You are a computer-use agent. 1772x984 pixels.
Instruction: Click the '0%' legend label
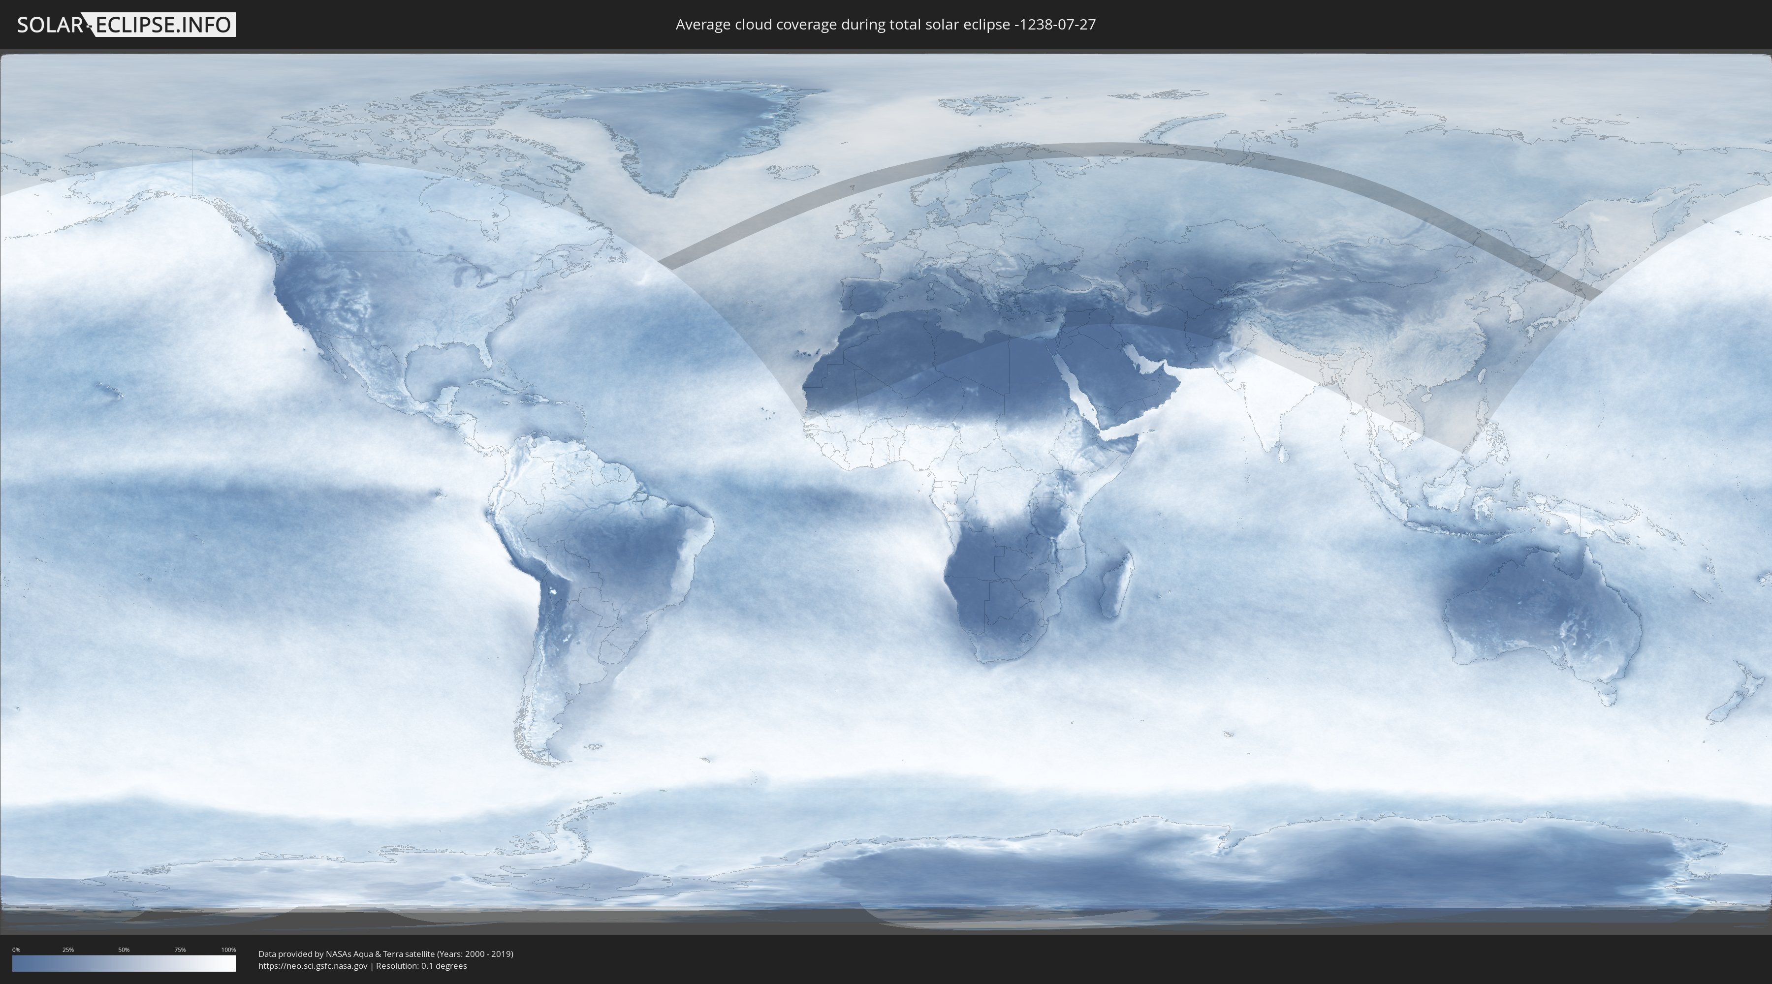pos(17,950)
